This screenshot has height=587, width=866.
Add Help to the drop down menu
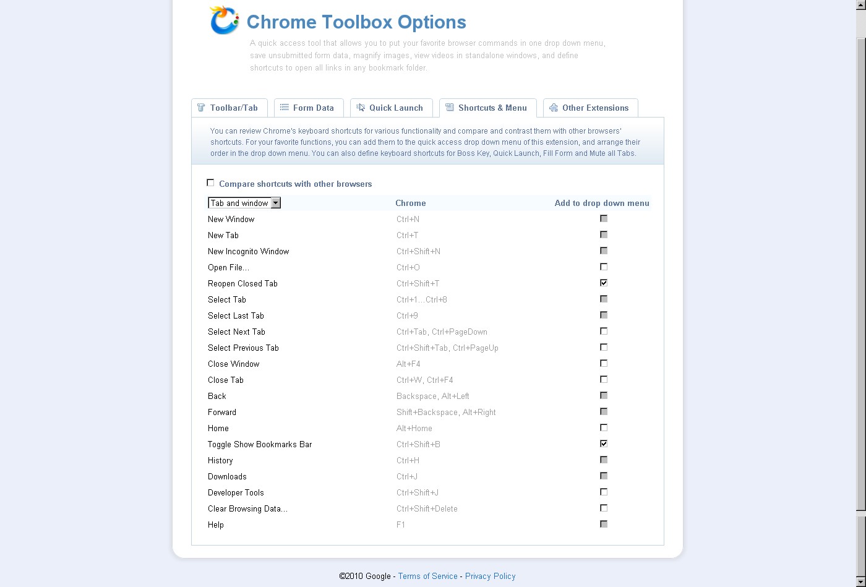(x=604, y=524)
